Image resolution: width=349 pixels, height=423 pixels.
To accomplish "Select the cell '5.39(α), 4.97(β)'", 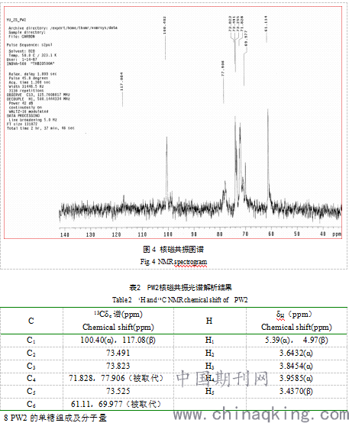I will coord(296,340).
